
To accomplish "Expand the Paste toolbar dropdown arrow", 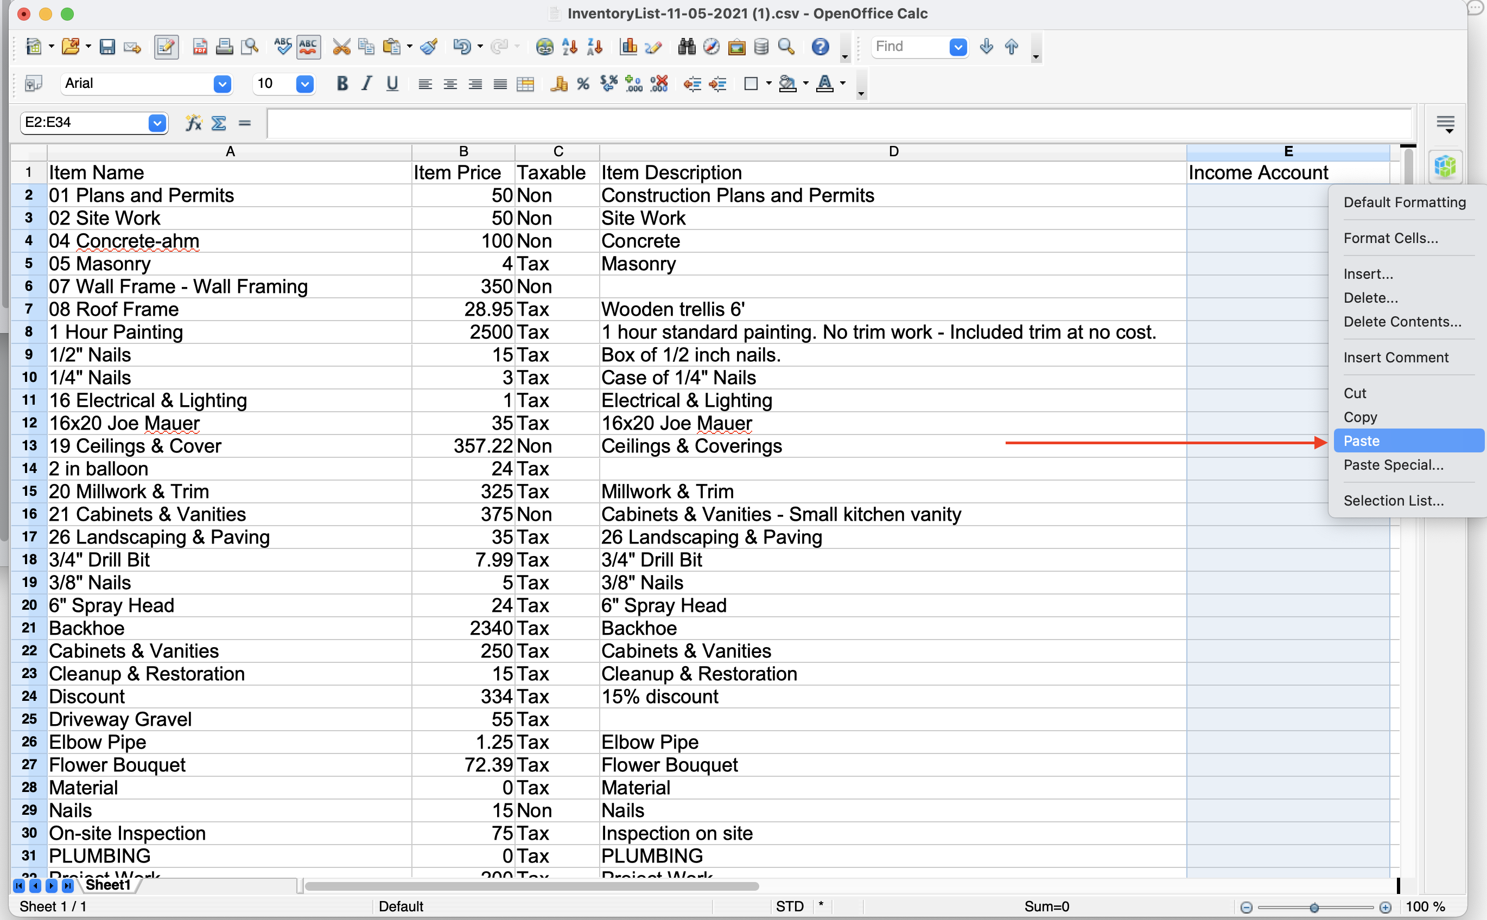I will coord(410,46).
